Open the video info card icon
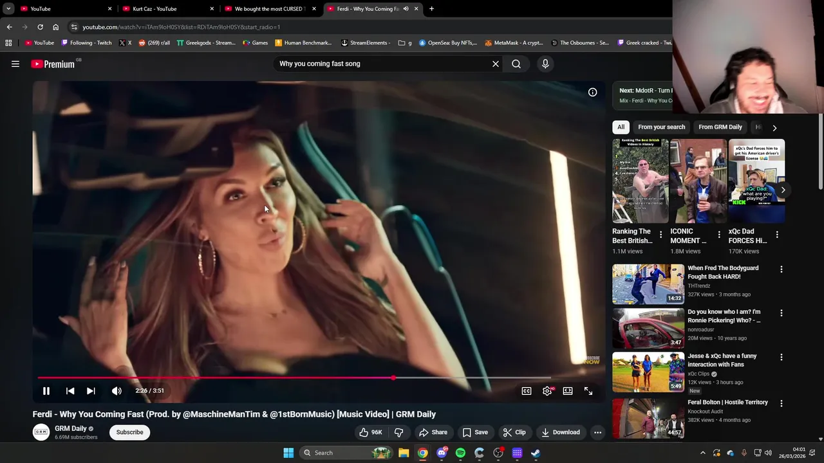 (592, 92)
